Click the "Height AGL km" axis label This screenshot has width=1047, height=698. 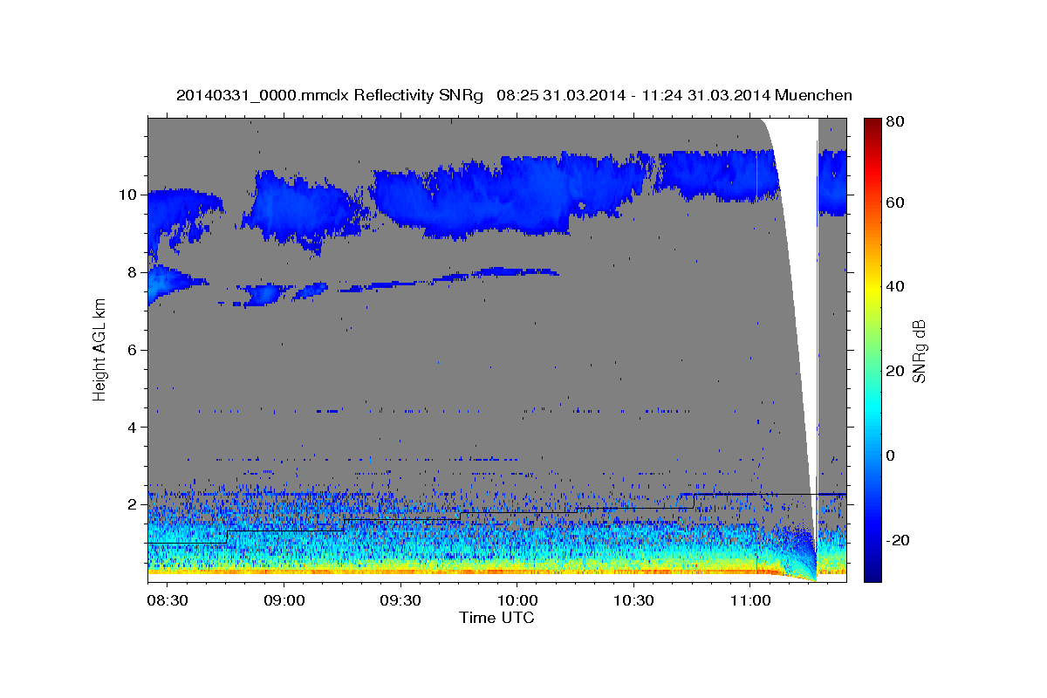[x=100, y=349]
